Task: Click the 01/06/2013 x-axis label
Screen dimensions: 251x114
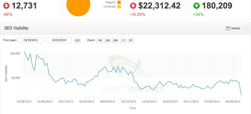Action: pyautogui.click(x=45, y=102)
